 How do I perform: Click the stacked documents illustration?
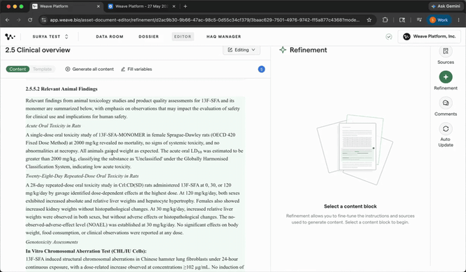(x=355, y=150)
